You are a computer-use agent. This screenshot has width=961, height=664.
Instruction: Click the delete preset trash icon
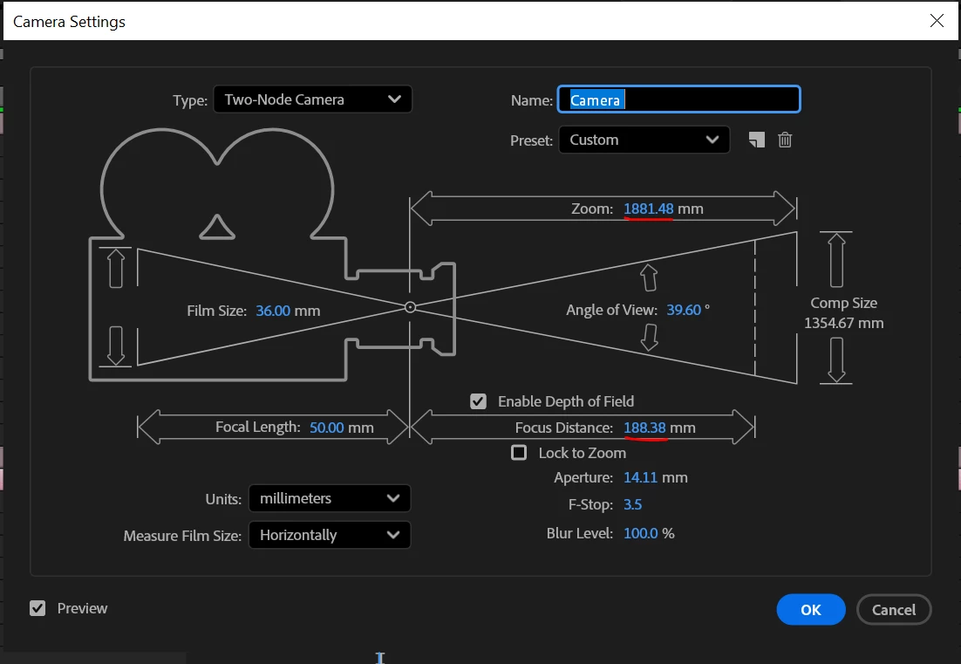(785, 140)
